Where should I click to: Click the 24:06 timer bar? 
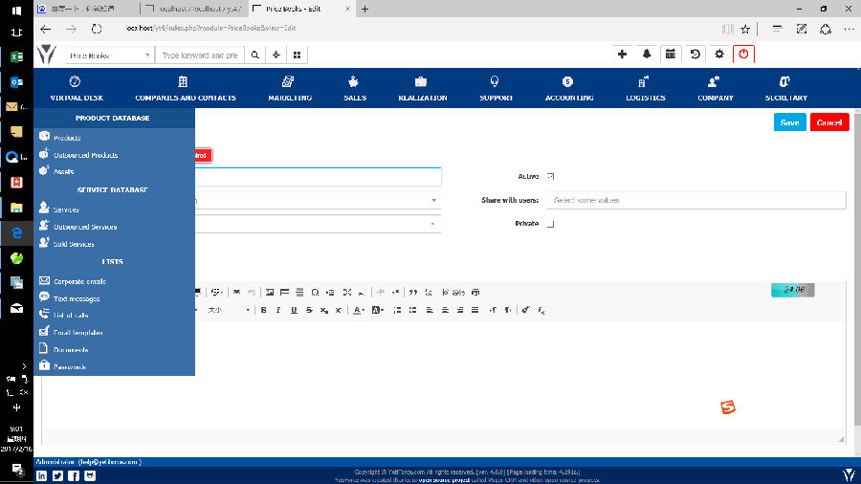[792, 290]
